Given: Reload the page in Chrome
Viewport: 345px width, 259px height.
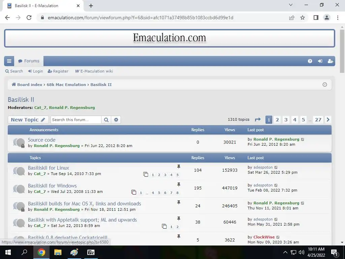Looking at the screenshot, I should coord(29,18).
